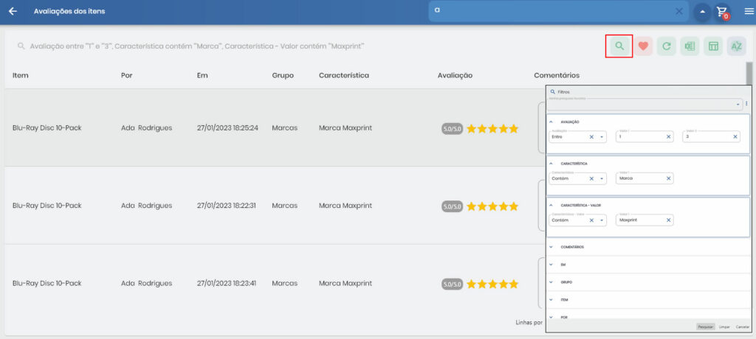
Task: Clear the top search box with X
Action: [x=679, y=11]
